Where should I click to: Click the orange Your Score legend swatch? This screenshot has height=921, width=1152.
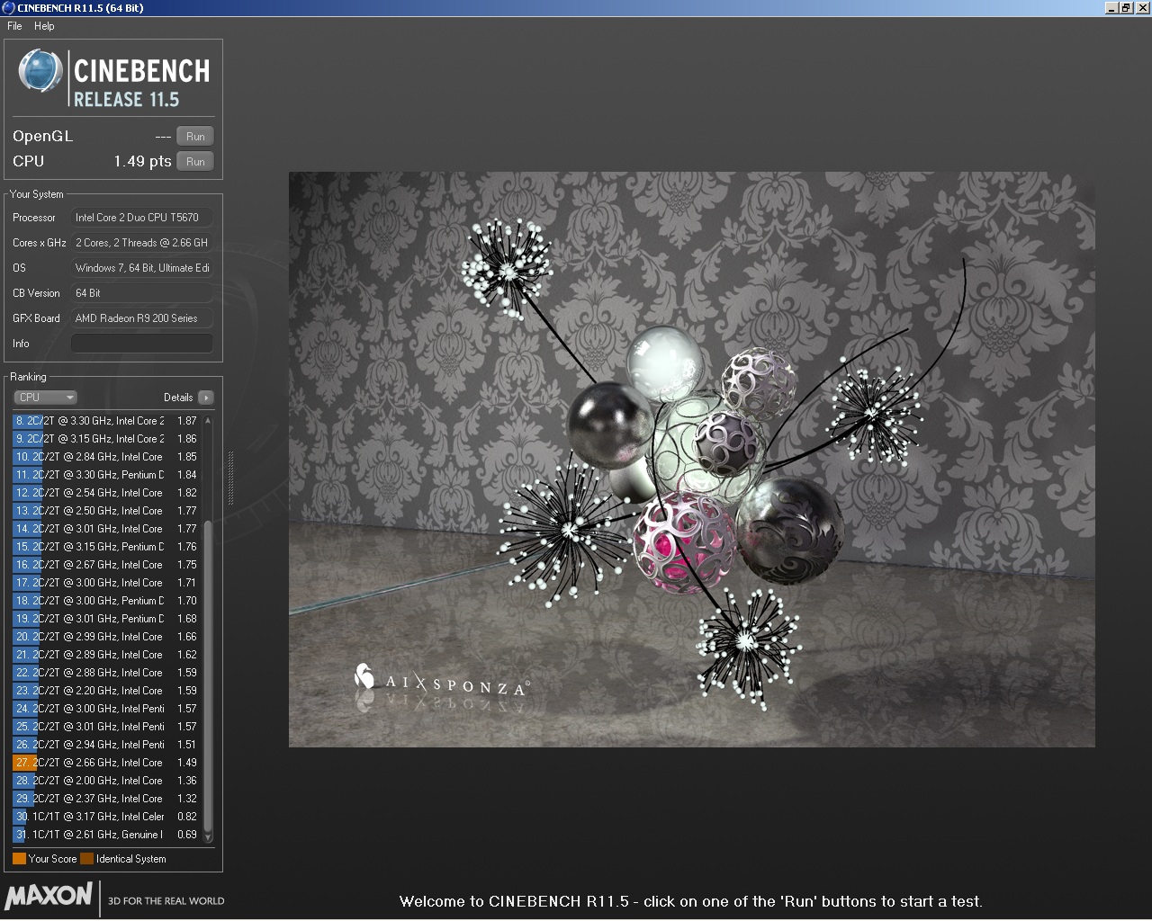[19, 859]
